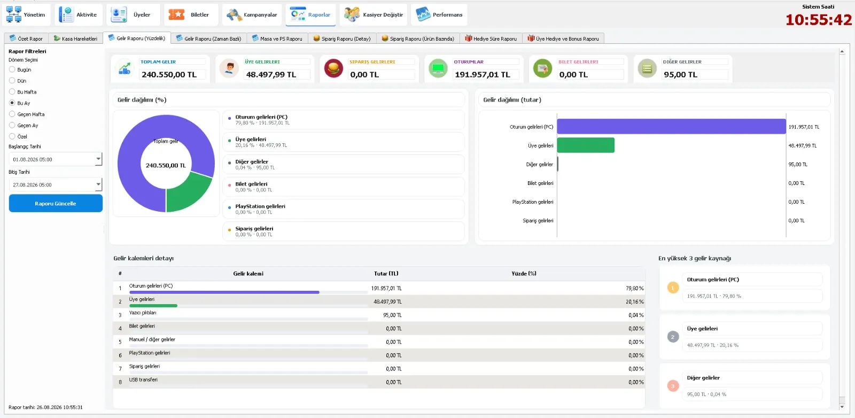The image size is (855, 418).
Task: Click the vertical scrollbar down arrow
Action: [x=842, y=407]
